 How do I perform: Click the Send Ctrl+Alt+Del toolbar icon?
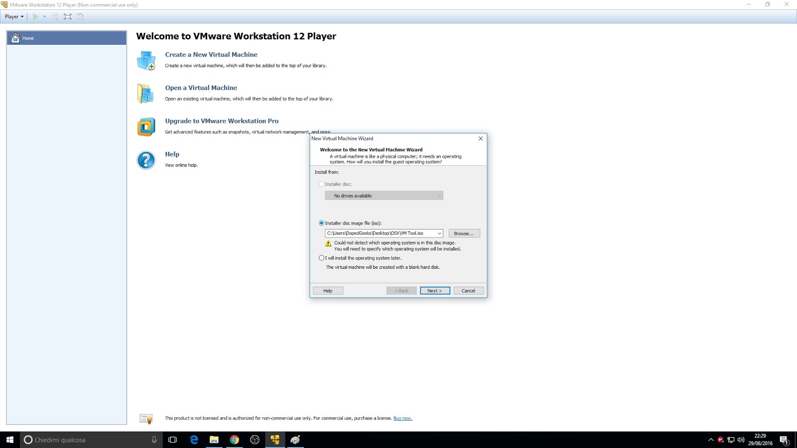tap(55, 16)
